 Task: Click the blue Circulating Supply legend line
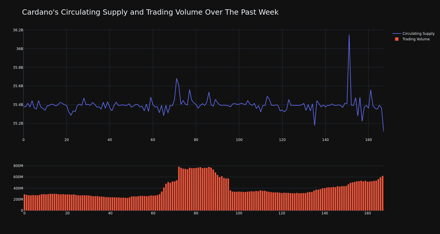pyautogui.click(x=397, y=34)
